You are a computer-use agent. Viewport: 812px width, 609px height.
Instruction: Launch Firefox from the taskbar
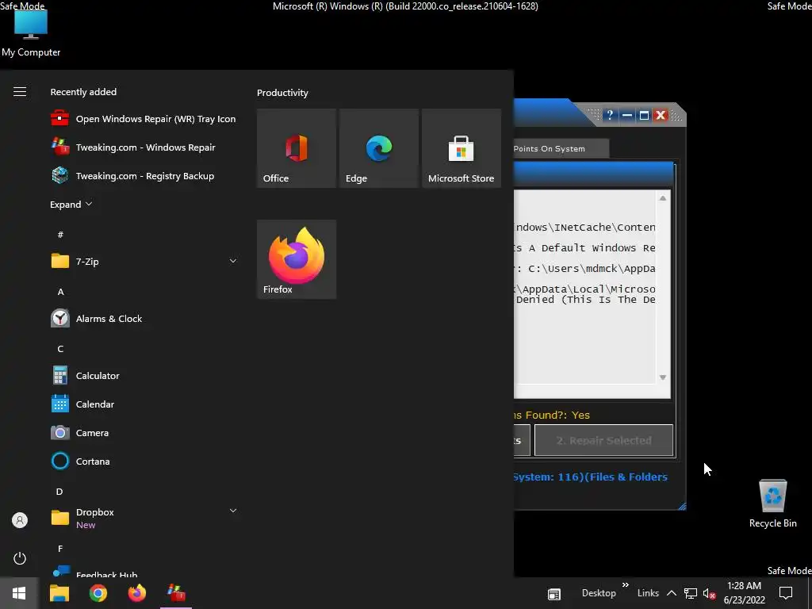[136, 593]
